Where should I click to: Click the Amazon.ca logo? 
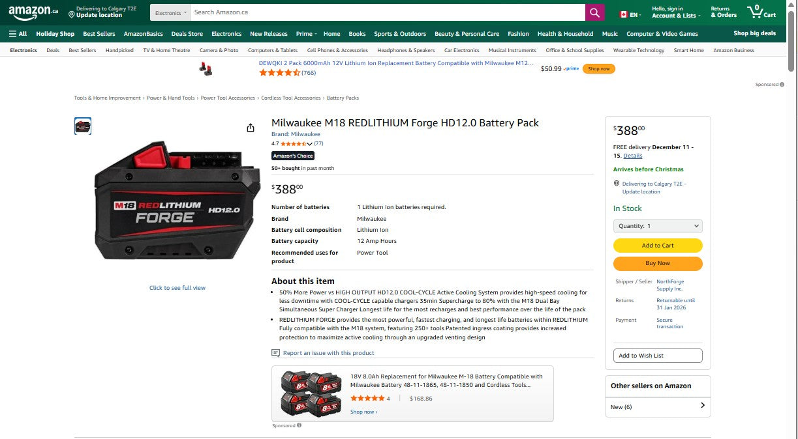point(31,12)
